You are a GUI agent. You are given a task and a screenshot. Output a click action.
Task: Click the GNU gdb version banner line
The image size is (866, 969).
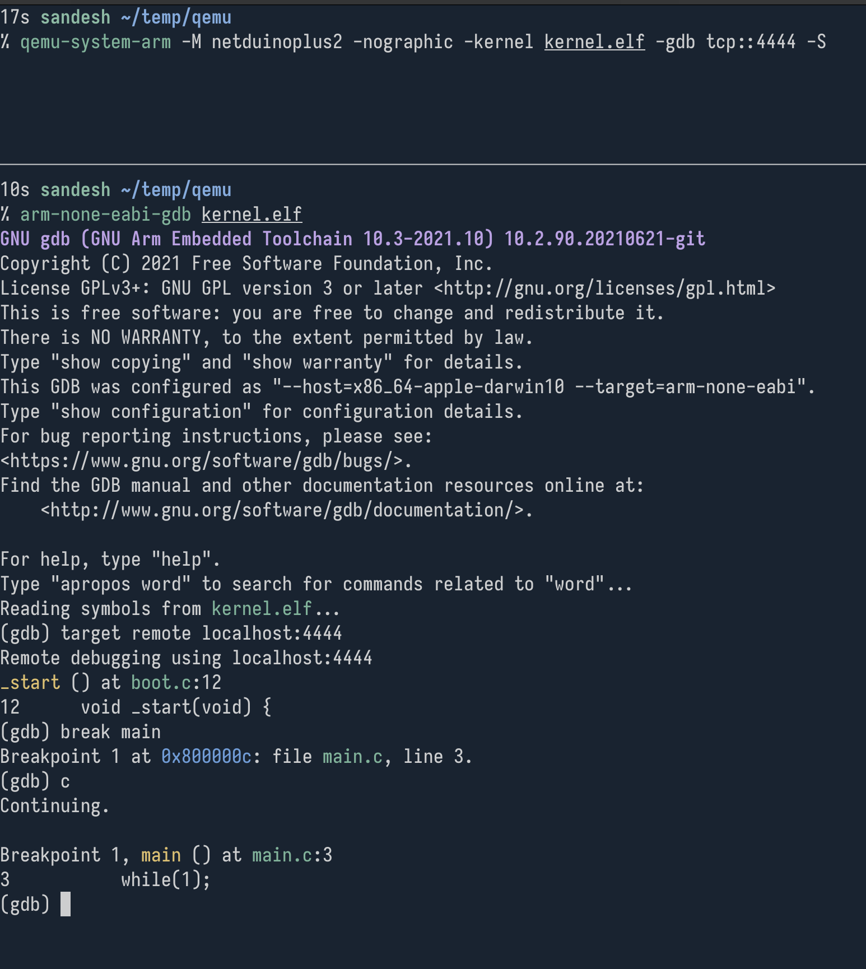[x=353, y=239]
